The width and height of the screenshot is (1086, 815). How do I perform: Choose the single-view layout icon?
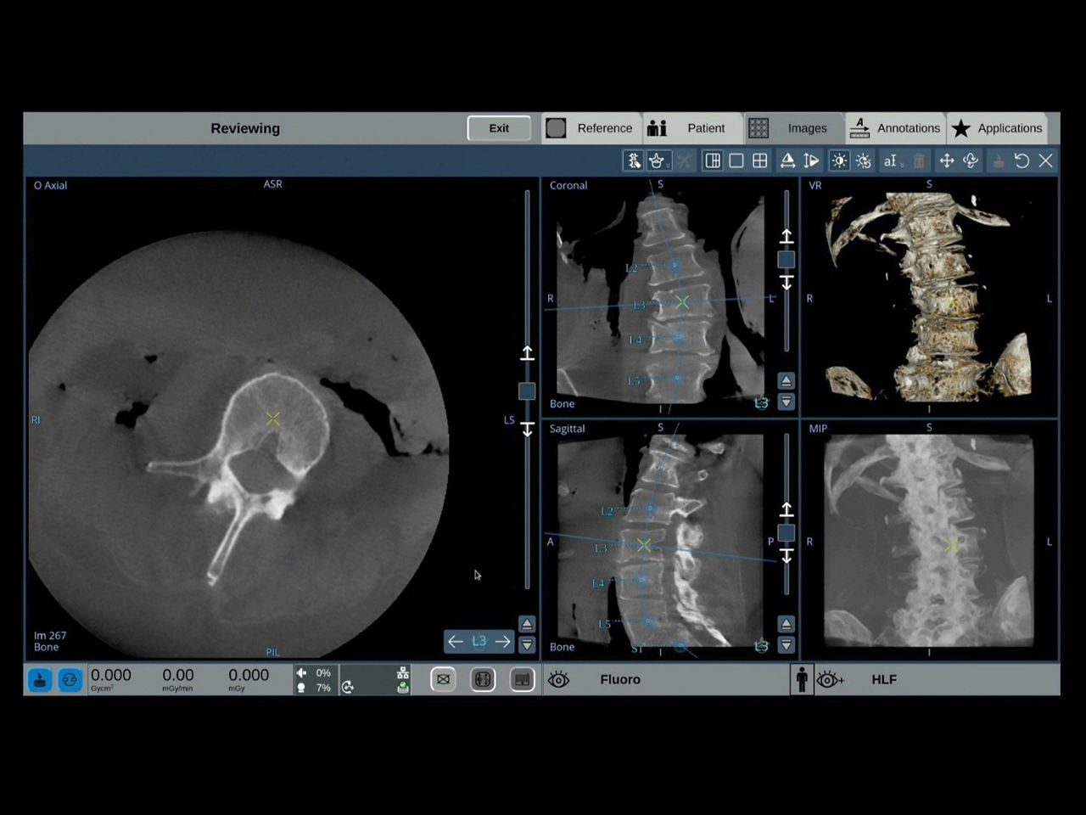(736, 160)
